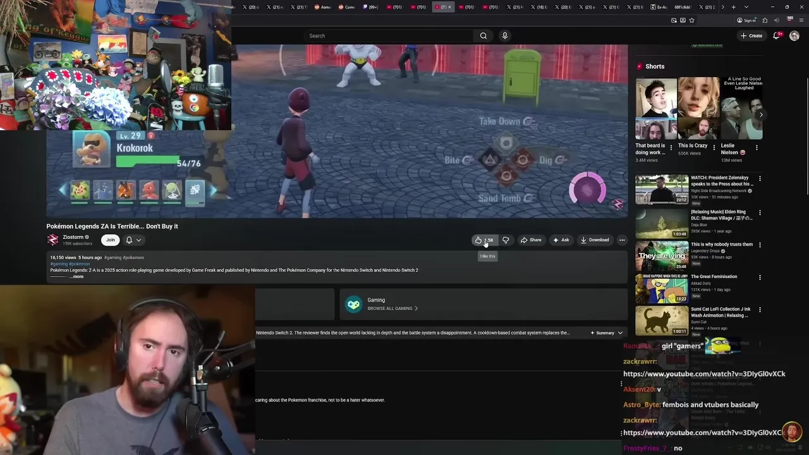Open 'The Great Feminisation' video title

coord(714,277)
